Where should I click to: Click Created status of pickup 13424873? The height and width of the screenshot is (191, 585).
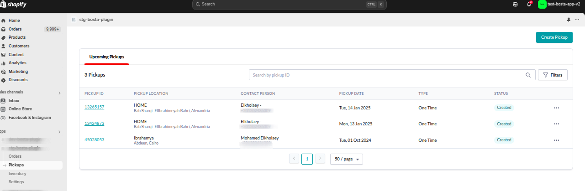coord(504,124)
